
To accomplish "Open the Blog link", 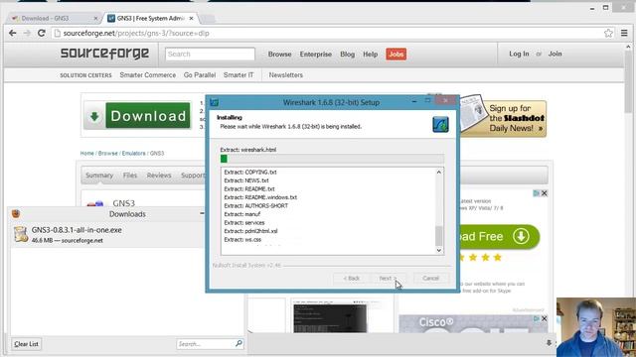I will coord(347,55).
